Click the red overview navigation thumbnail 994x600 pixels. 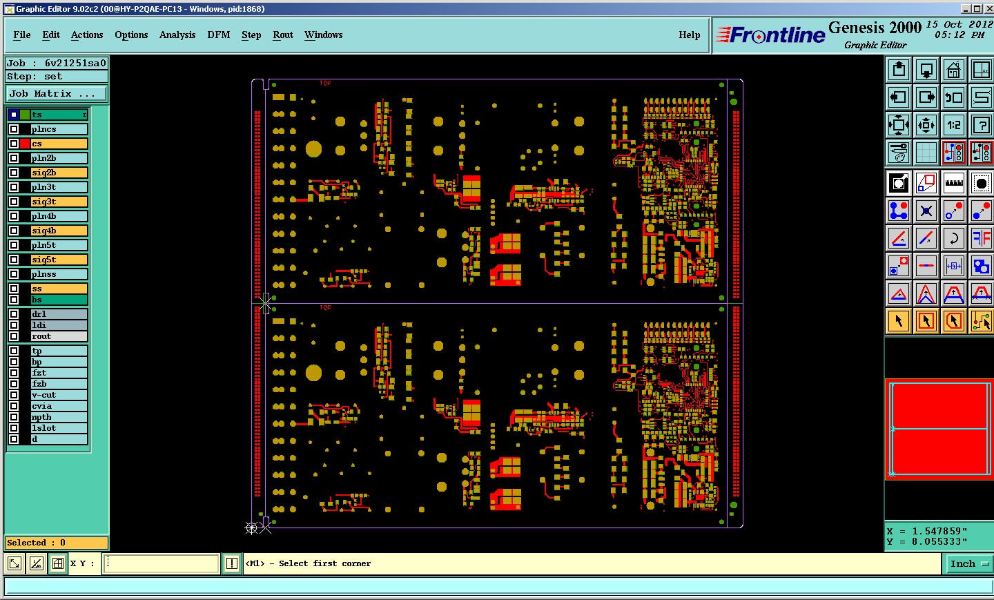939,429
